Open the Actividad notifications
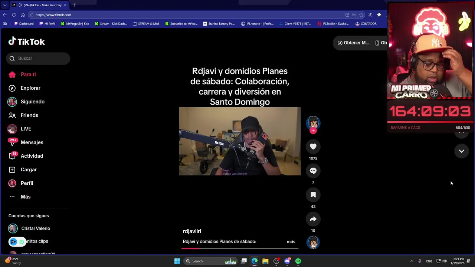The width and height of the screenshot is (475, 267). pyautogui.click(x=26, y=156)
